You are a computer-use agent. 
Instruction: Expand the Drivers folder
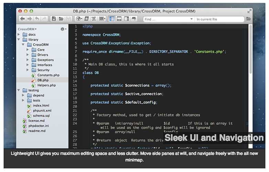coord(28,55)
